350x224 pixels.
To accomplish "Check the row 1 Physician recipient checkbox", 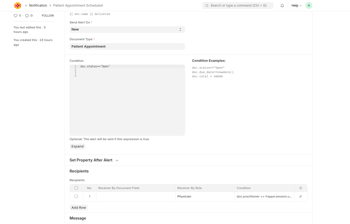I will coord(76,197).
